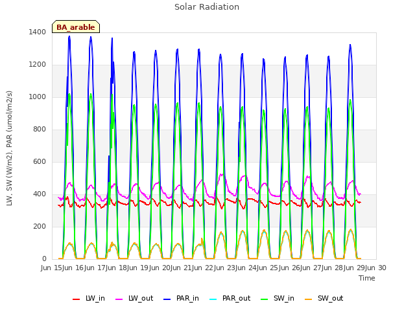
Task: Select the SW_in legend label
Action: coord(284,299)
